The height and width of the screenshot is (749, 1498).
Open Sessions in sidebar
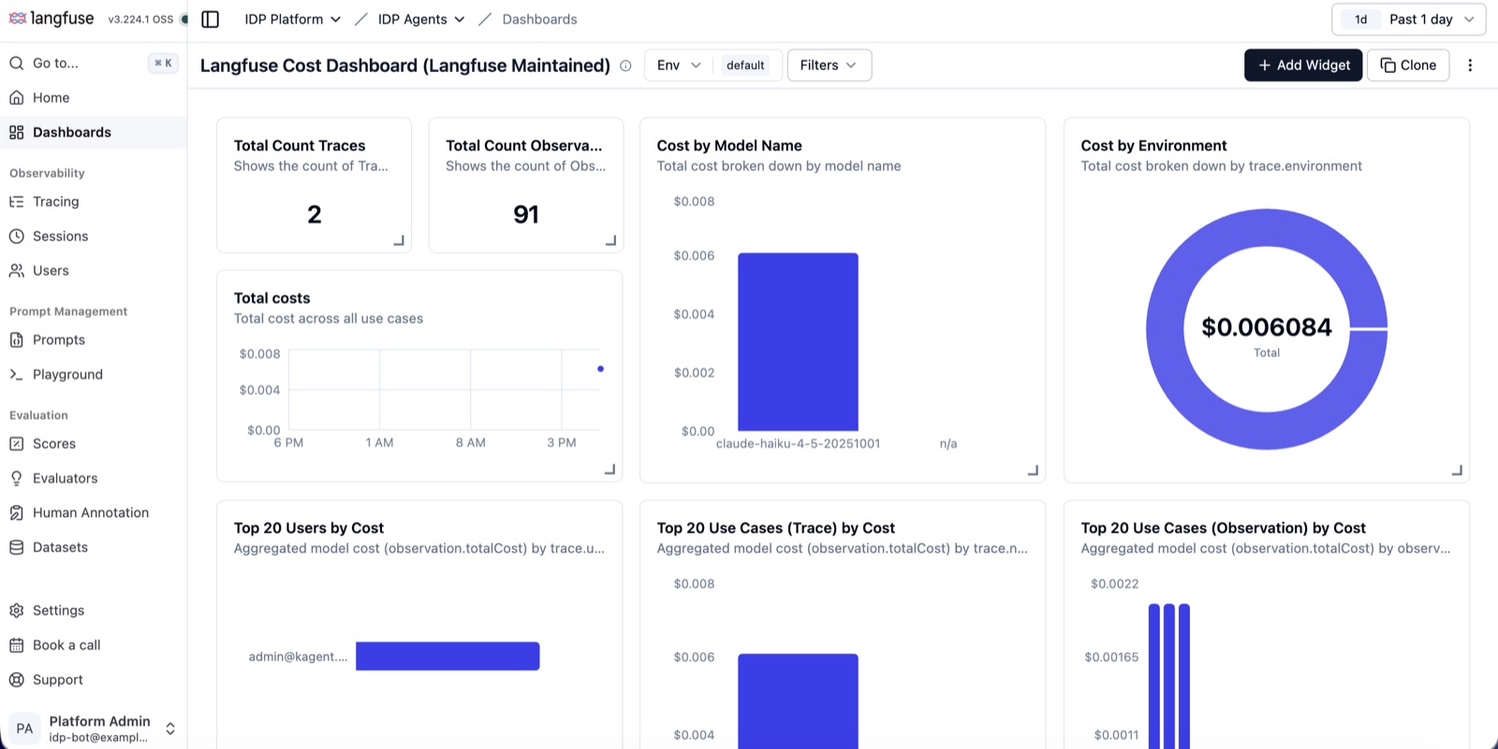click(94, 236)
